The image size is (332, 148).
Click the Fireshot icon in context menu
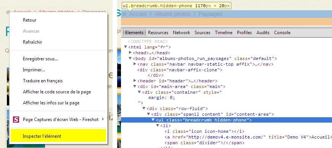pos(16,120)
